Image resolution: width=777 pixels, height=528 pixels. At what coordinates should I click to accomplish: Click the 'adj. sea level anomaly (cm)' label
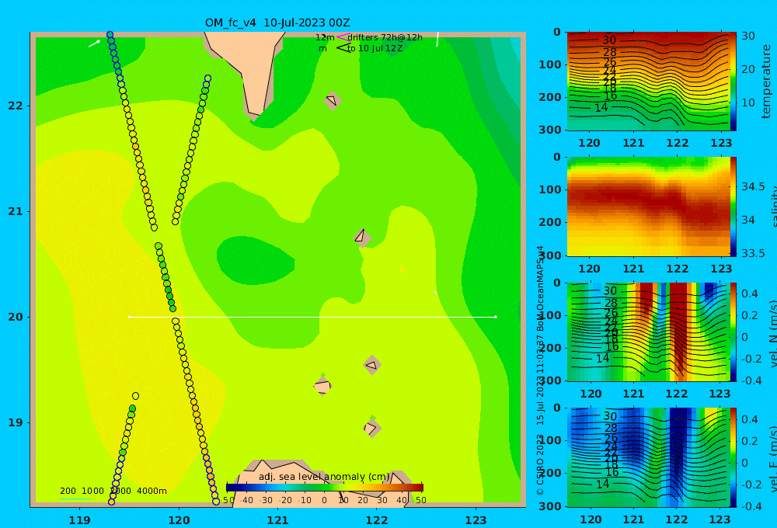coord(324,477)
